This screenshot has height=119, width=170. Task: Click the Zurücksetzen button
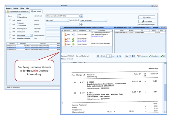point(147,21)
